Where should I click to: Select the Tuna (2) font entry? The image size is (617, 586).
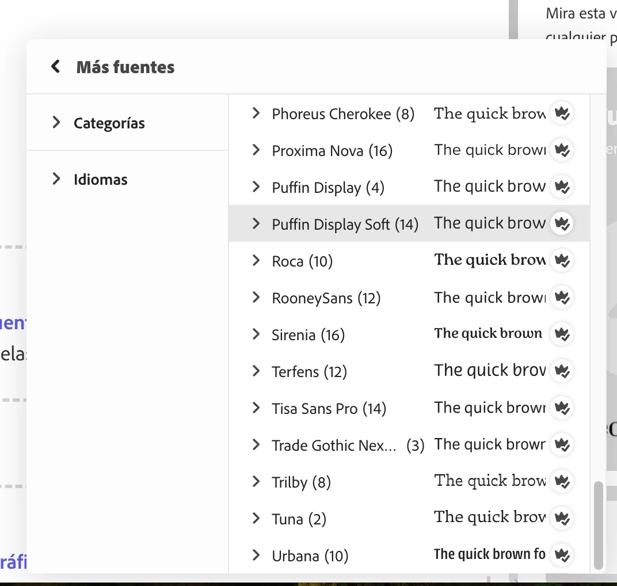pyautogui.click(x=299, y=519)
